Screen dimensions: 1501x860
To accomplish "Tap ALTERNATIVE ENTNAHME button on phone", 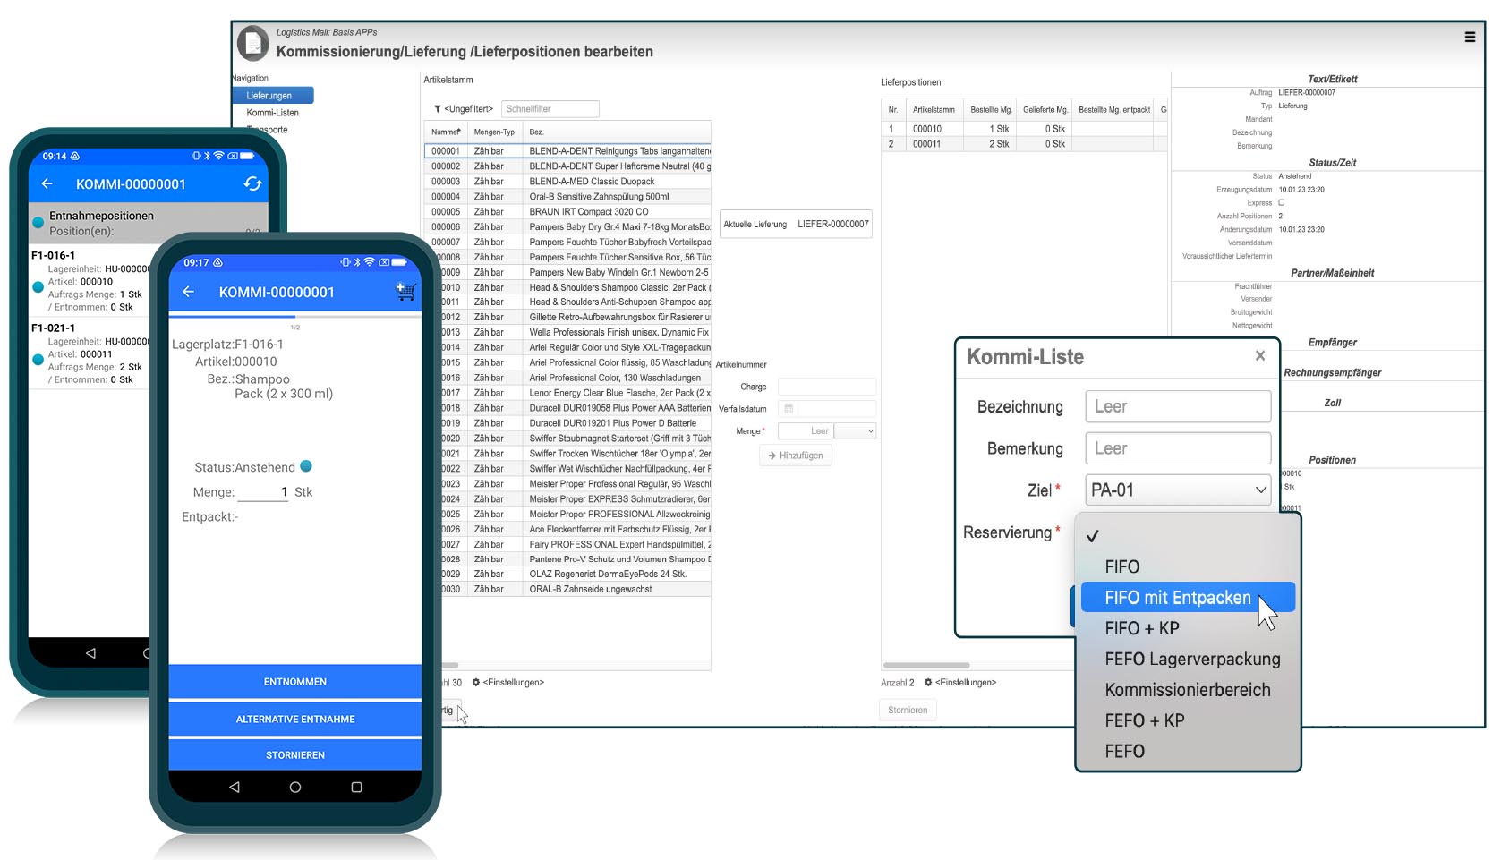I will (295, 720).
